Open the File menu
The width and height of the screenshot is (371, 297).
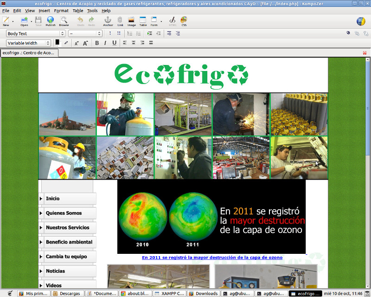pyautogui.click(x=6, y=11)
